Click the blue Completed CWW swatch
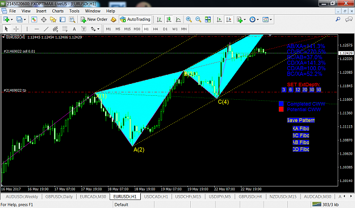Viewport: 355px width, 208px height. [x=281, y=104]
